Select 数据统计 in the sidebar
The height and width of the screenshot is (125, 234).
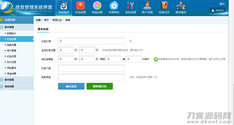click(12, 34)
